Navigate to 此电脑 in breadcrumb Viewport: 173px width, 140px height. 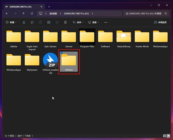pos(53,13)
